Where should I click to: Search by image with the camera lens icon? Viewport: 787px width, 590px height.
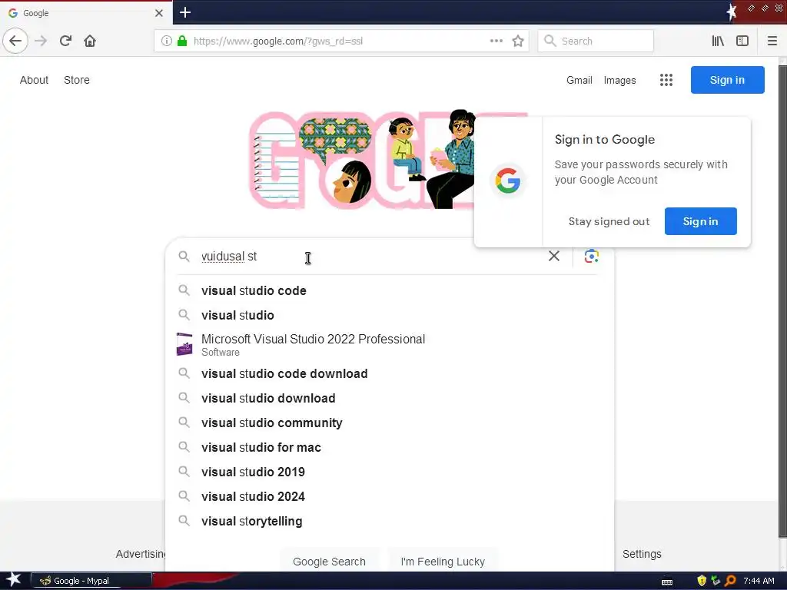click(591, 256)
